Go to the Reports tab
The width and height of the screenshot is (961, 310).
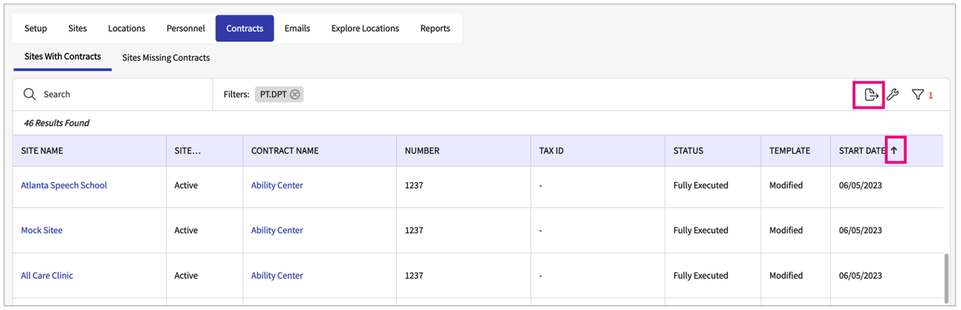(x=435, y=29)
